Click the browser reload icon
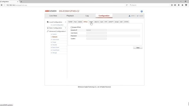 pos(127,5)
